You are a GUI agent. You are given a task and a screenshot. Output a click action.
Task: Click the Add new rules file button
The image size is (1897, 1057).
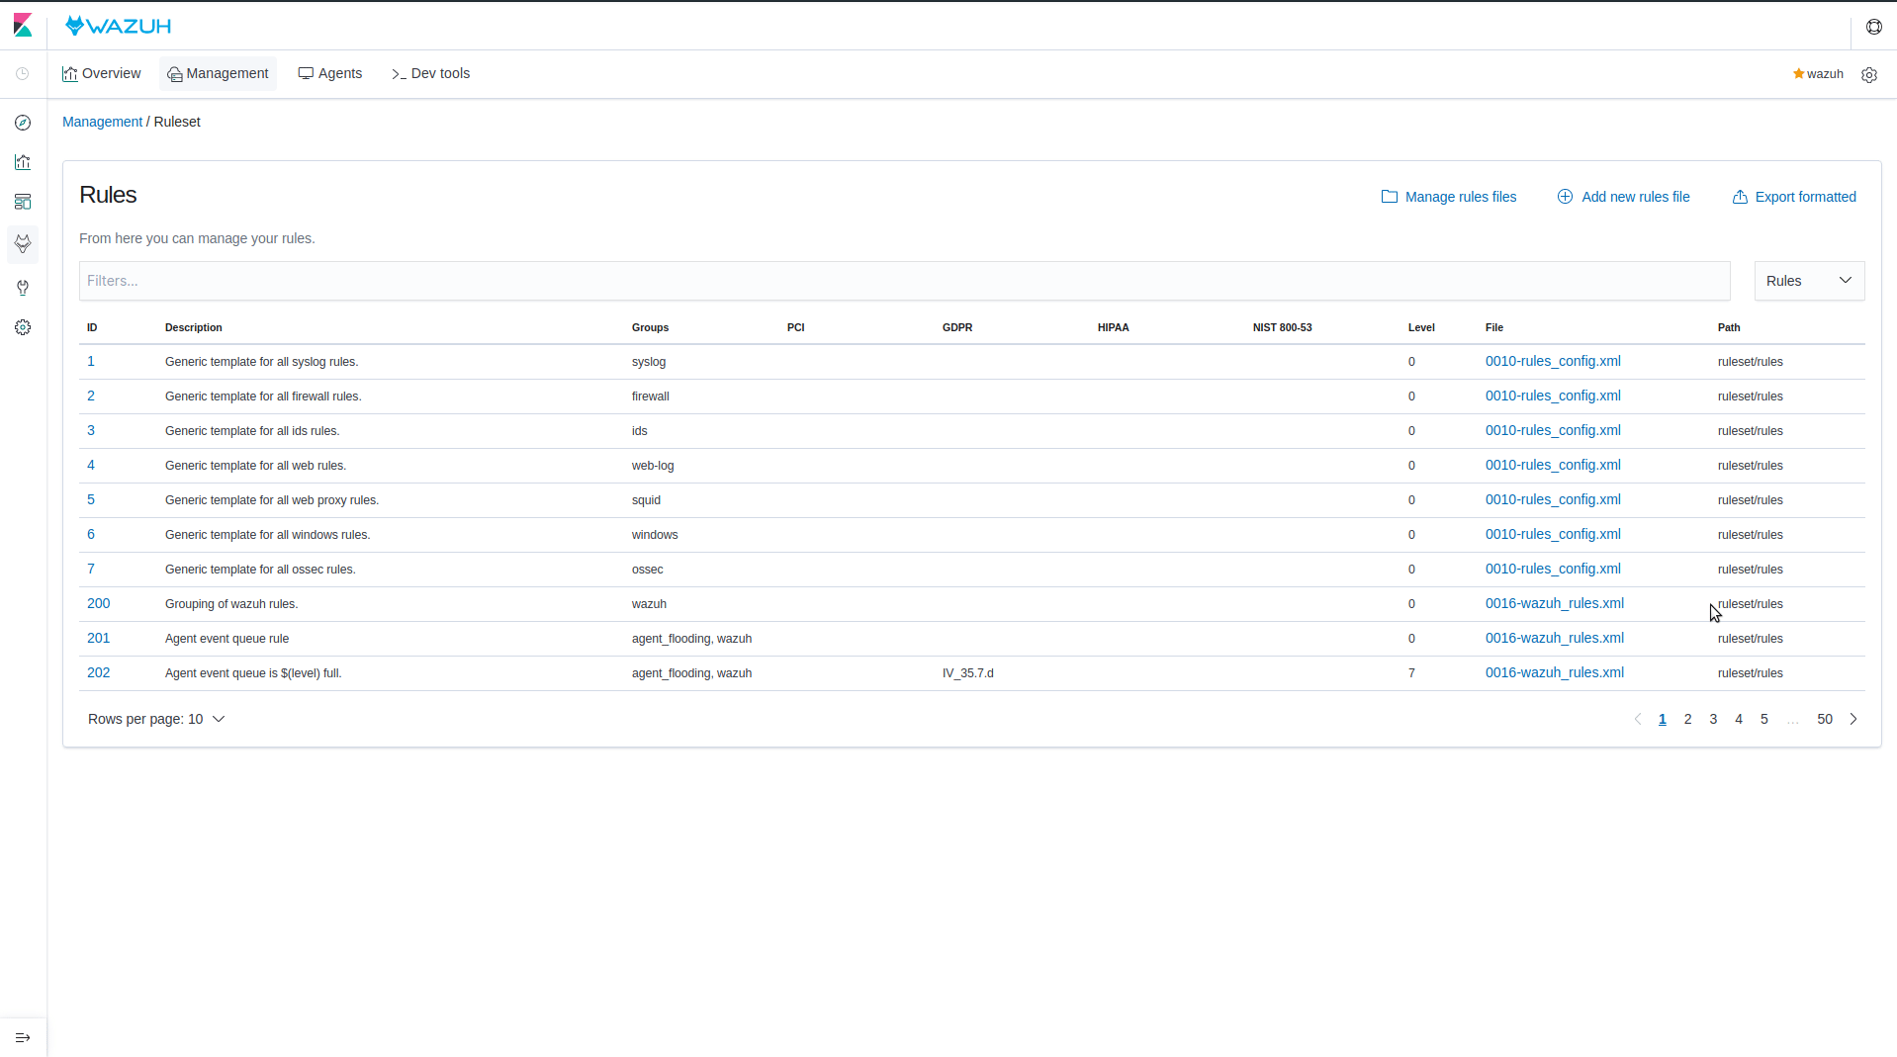(x=1623, y=196)
